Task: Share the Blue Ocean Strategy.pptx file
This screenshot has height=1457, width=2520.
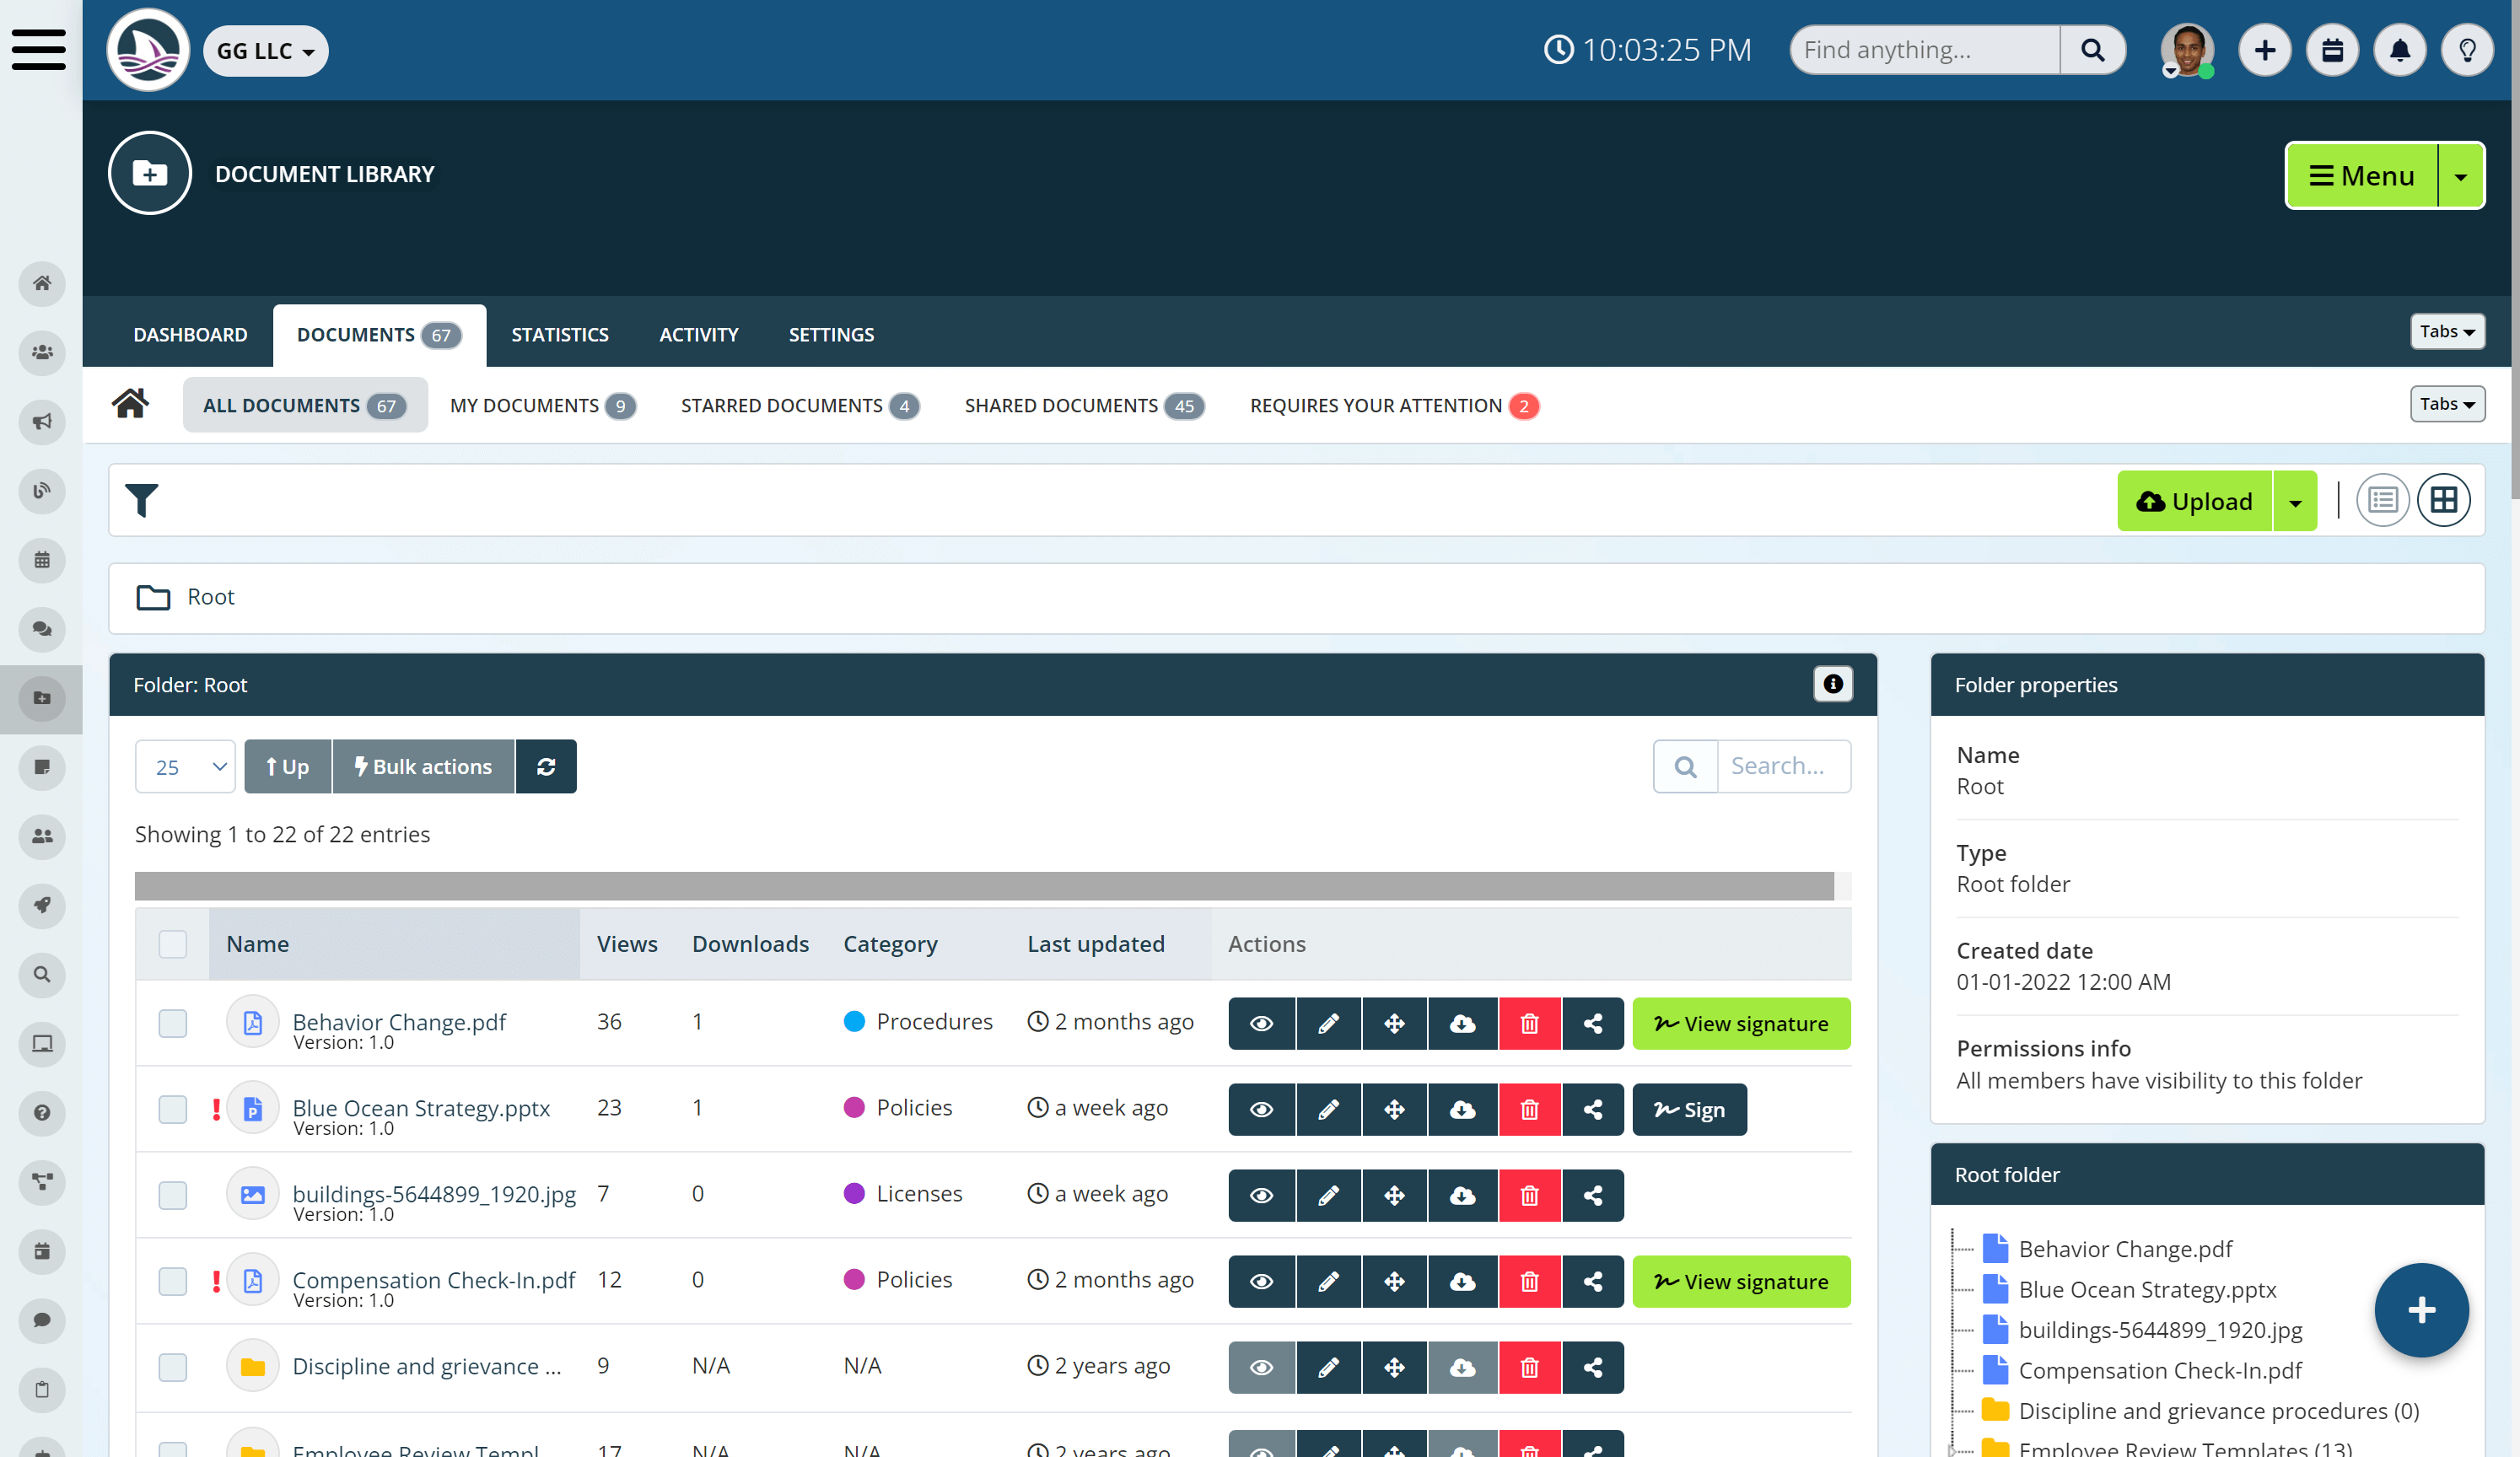Action: [x=1593, y=1109]
